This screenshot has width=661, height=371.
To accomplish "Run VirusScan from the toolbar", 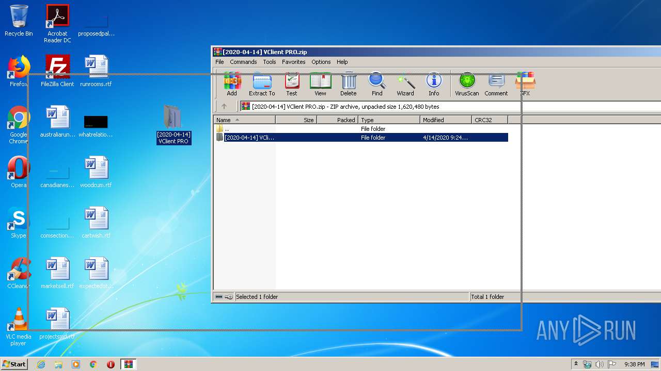I will (467, 85).
